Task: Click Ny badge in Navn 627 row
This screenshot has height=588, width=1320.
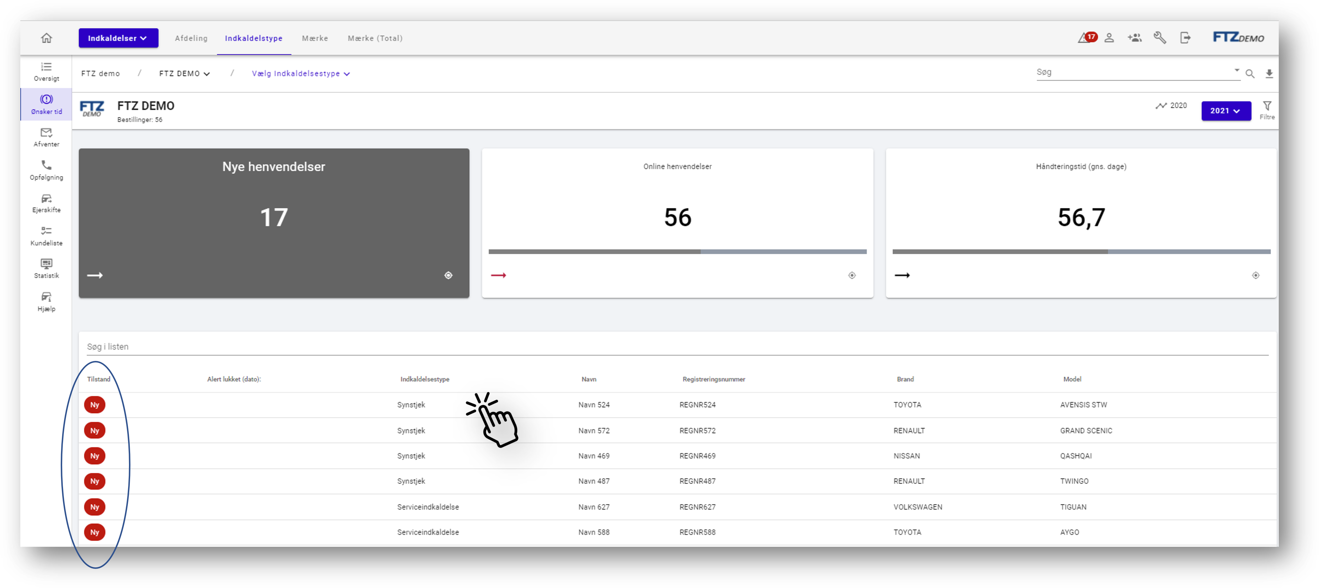Action: [95, 507]
